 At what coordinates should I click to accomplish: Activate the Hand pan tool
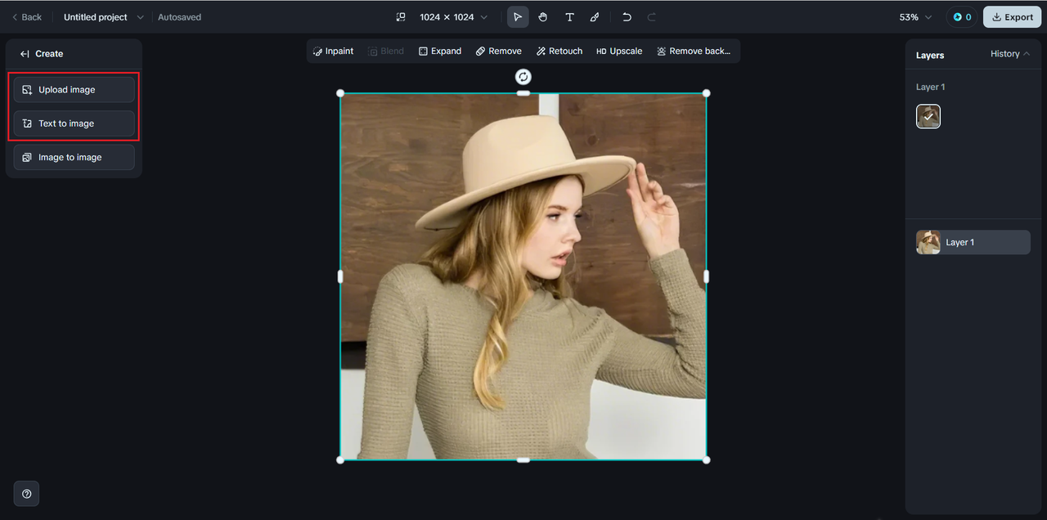pyautogui.click(x=543, y=17)
